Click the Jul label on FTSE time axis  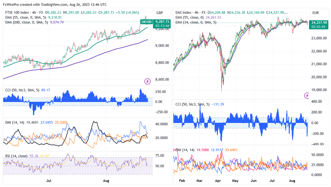point(49,181)
